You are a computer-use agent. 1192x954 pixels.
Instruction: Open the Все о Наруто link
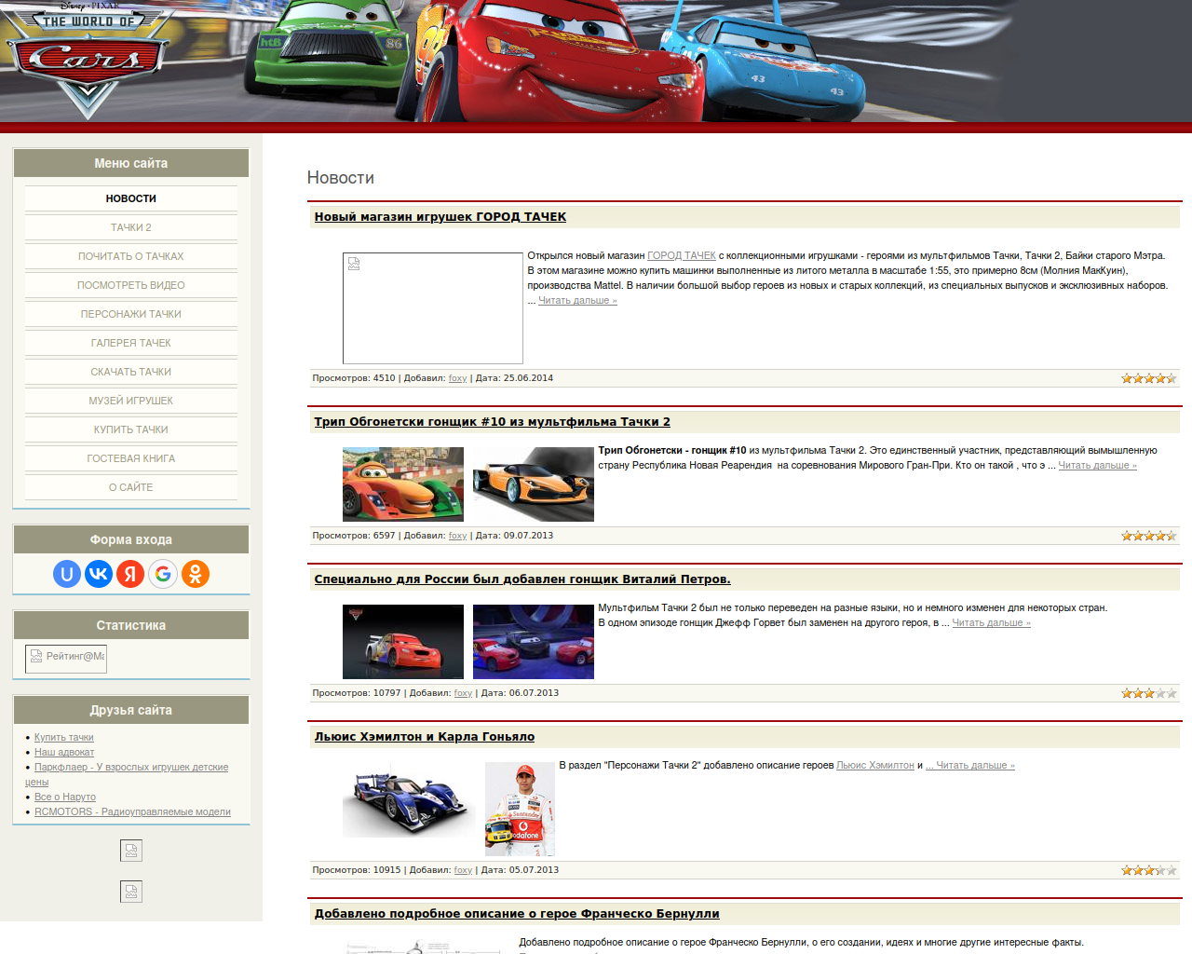point(65,797)
